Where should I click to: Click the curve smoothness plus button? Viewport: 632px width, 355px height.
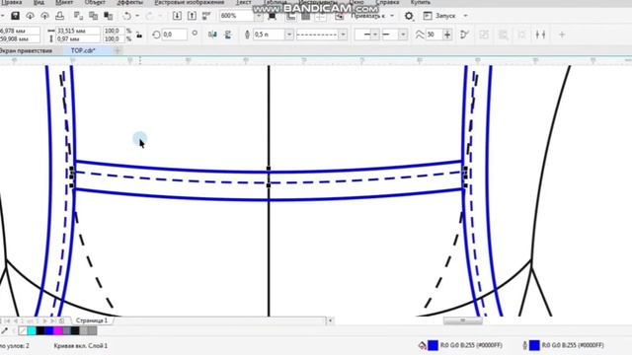coord(447,35)
